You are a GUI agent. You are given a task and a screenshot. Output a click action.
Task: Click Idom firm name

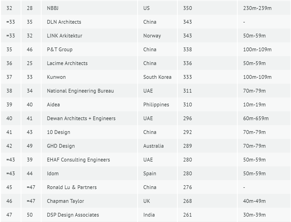53,174
